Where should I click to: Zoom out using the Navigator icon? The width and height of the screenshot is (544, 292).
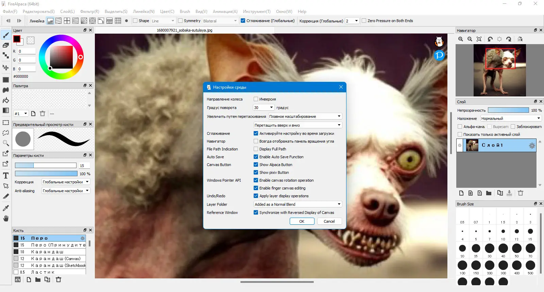pyautogui.click(x=470, y=39)
